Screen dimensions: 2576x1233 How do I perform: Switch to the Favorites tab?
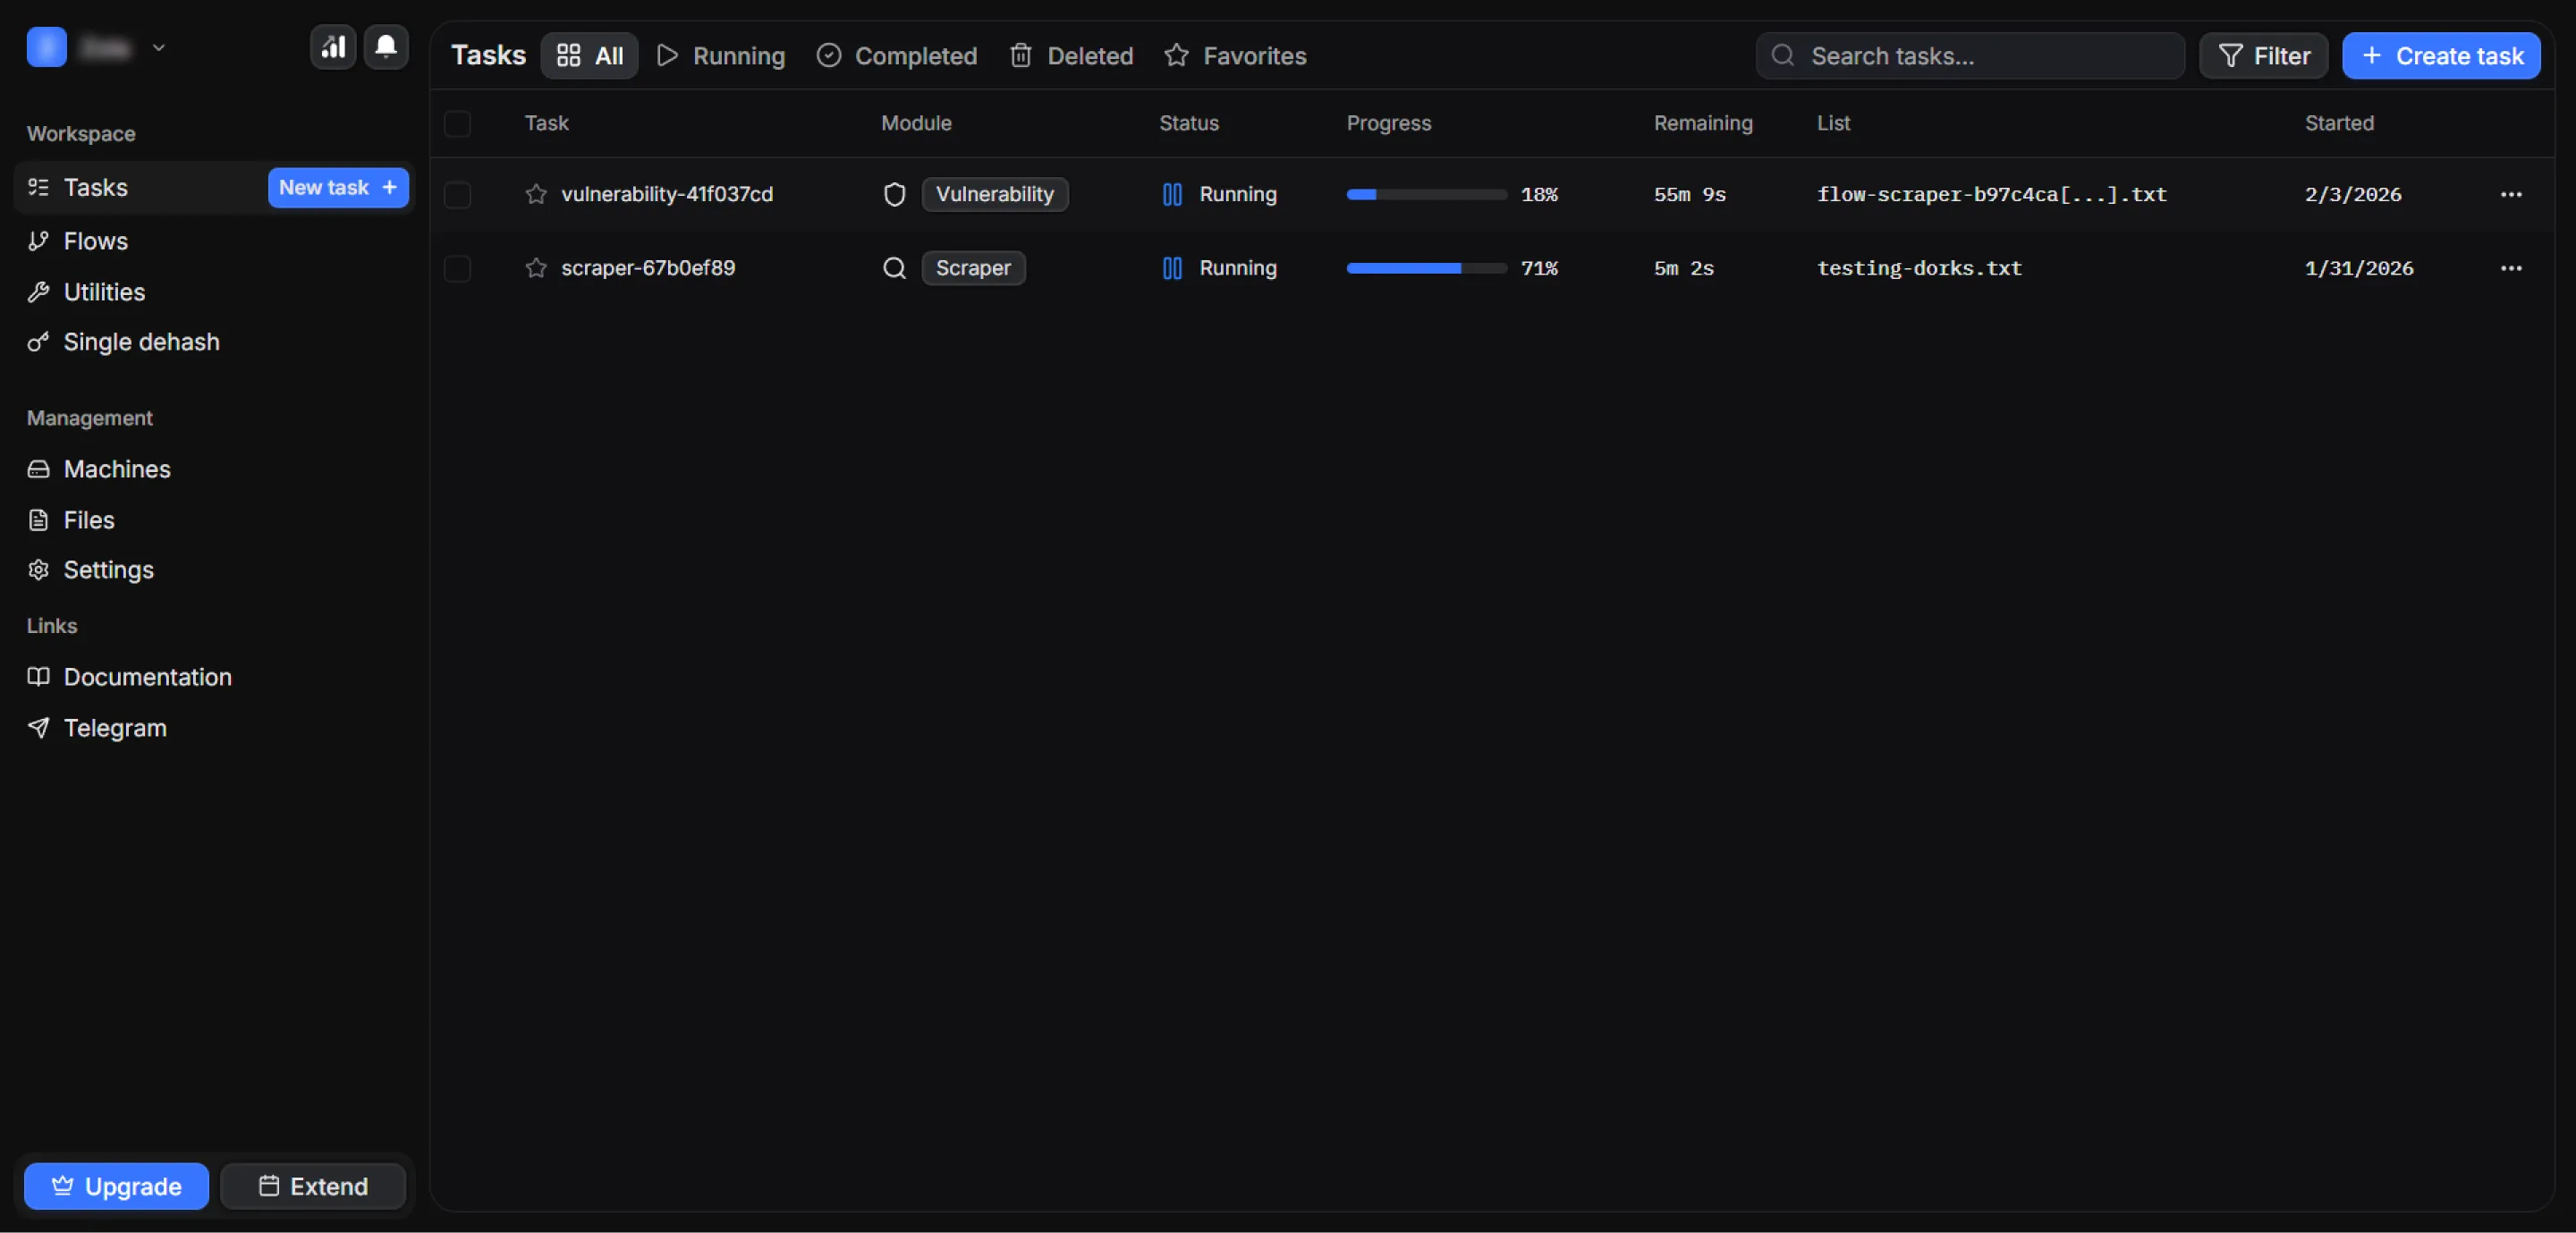1235,56
